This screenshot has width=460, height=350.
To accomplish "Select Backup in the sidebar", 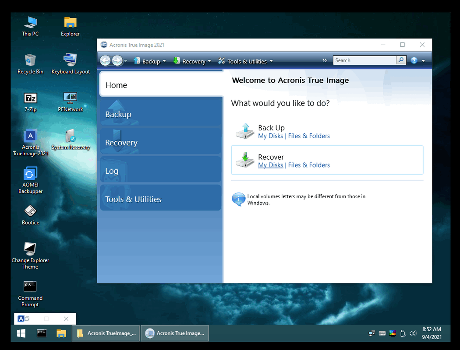I will point(160,113).
